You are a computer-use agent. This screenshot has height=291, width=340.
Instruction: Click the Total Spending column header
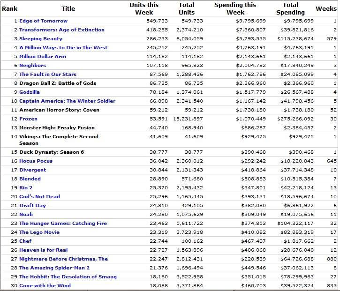click(x=290, y=8)
